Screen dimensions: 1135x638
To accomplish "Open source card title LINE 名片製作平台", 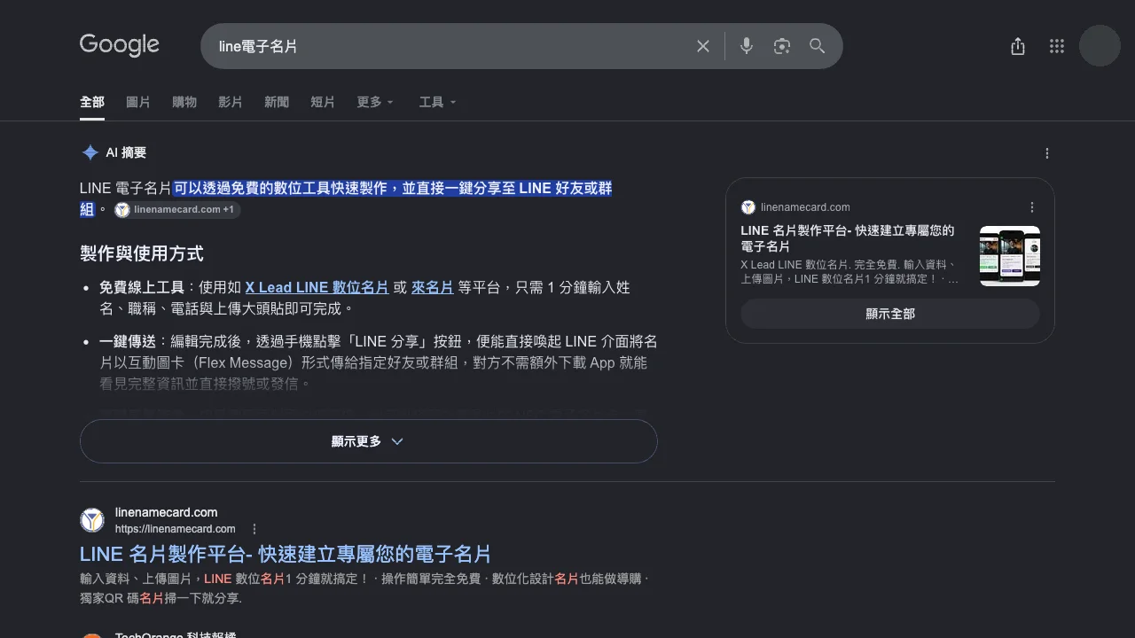I will coord(847,238).
